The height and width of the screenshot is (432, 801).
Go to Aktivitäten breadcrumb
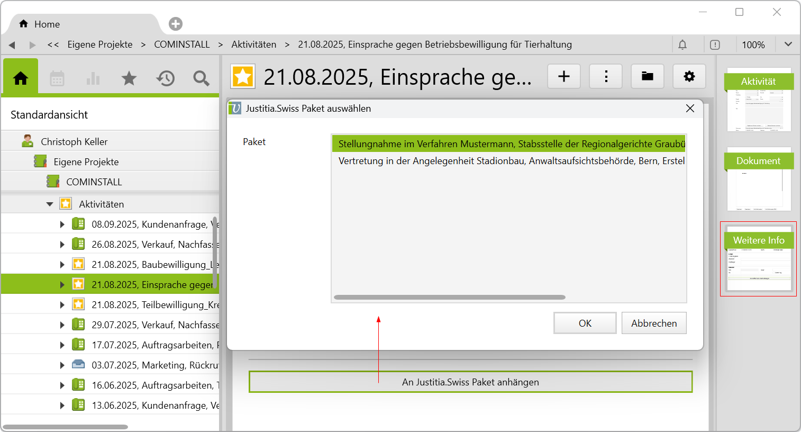click(254, 44)
